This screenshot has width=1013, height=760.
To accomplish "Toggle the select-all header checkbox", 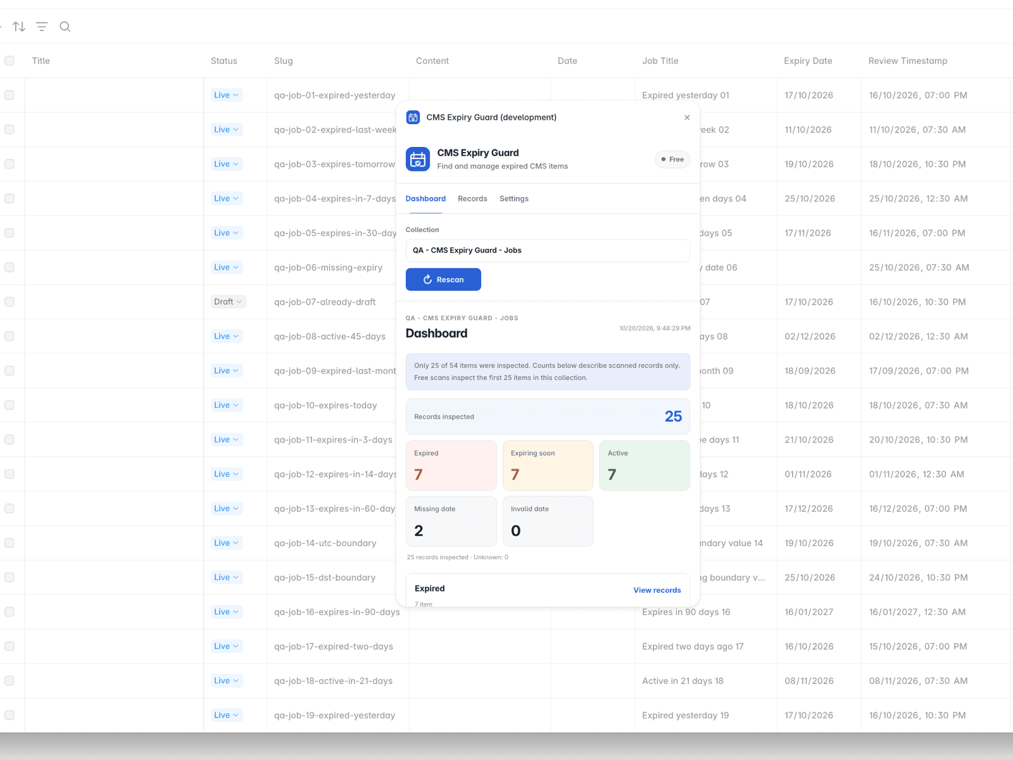I will (9, 61).
